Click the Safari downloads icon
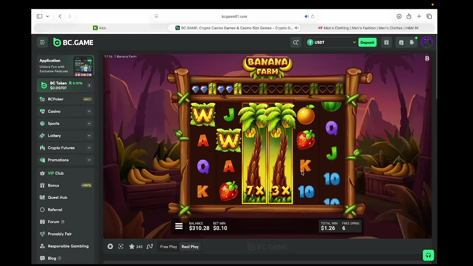The image size is (473, 266). tap(399, 16)
